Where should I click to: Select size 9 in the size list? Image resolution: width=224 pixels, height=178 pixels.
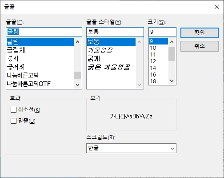click(159, 41)
